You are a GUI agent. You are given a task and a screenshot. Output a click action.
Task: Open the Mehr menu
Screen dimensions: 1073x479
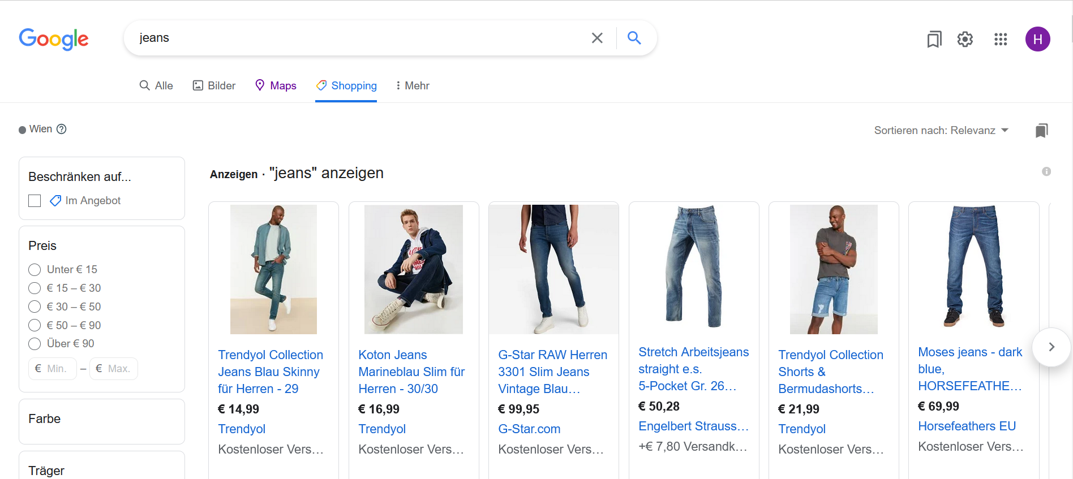pos(413,85)
